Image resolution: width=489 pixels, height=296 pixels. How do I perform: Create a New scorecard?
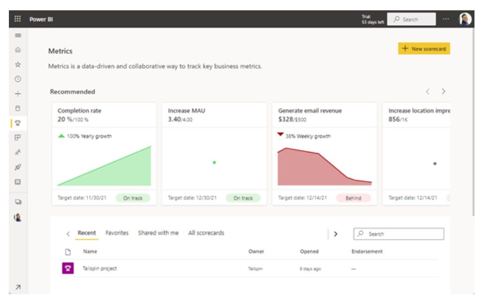click(423, 48)
